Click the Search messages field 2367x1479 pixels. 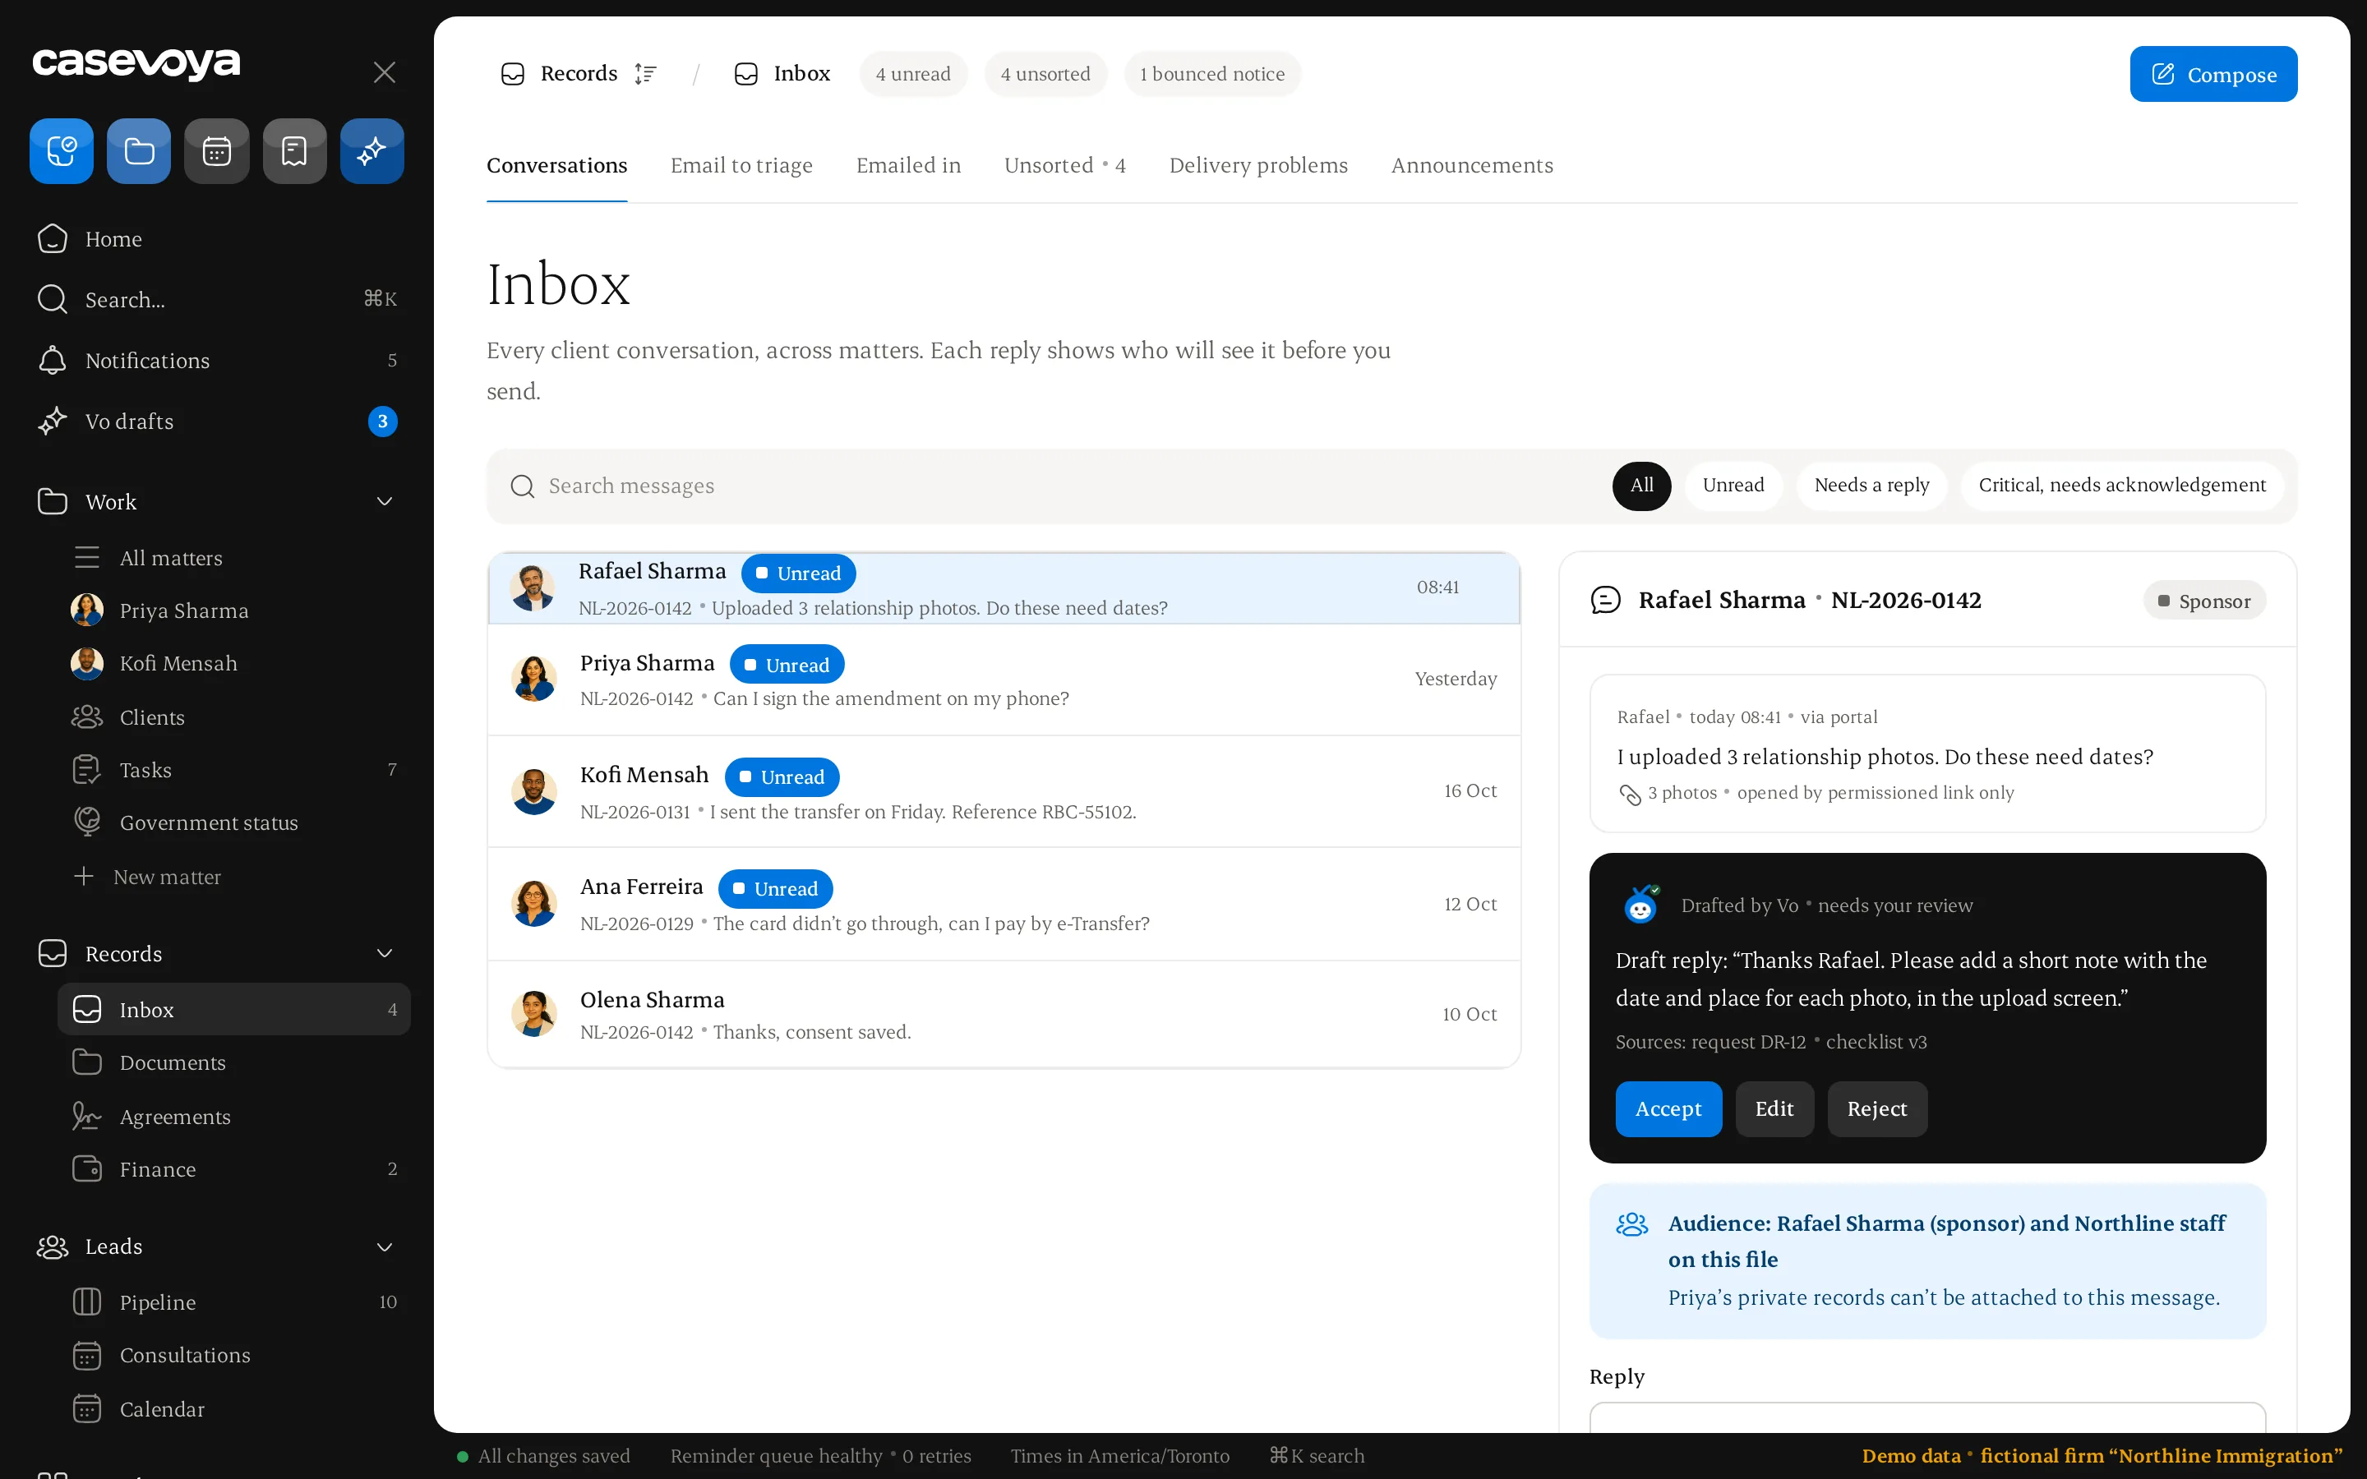point(1046,486)
